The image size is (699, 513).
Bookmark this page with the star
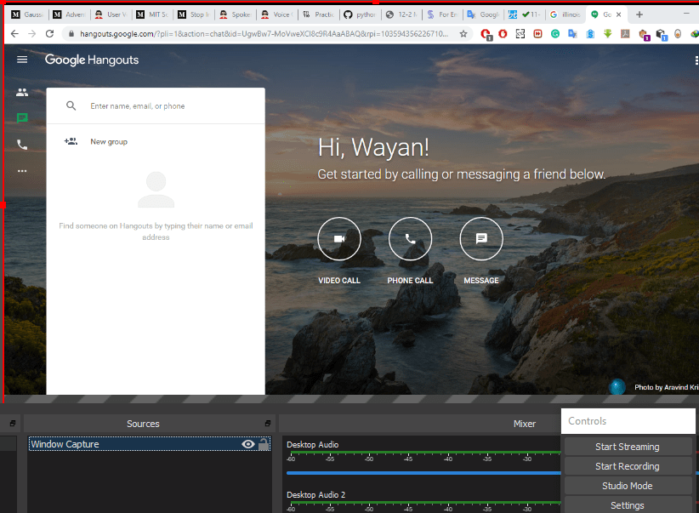pos(463,33)
